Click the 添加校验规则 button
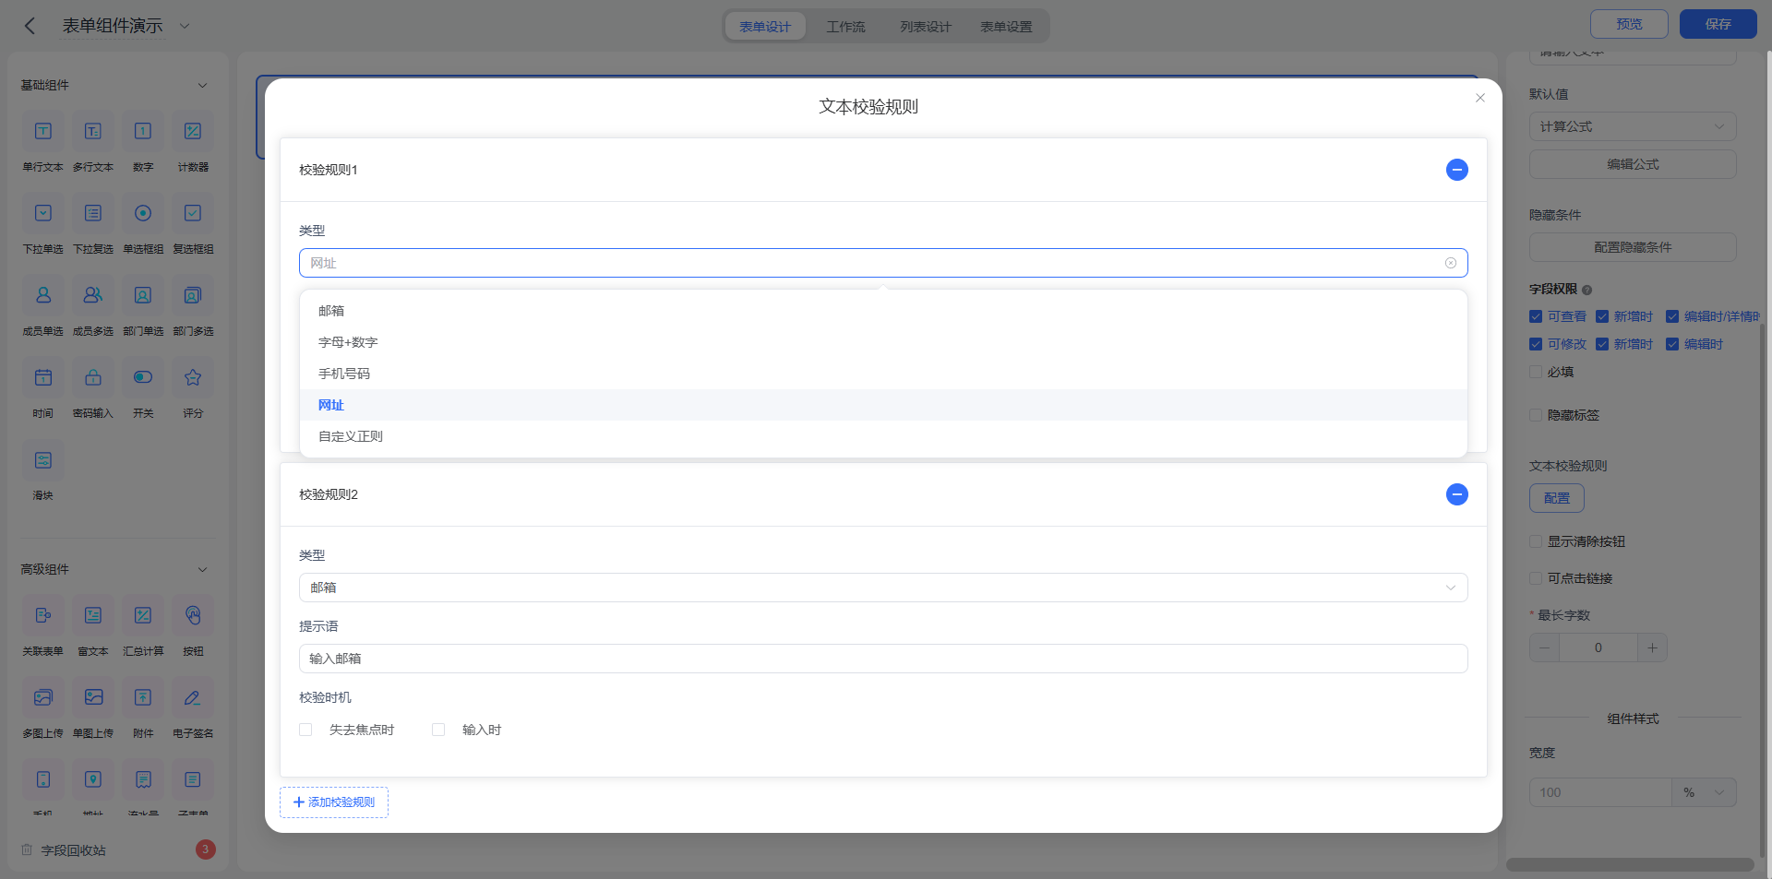Image resolution: width=1772 pixels, height=879 pixels. pyautogui.click(x=334, y=802)
